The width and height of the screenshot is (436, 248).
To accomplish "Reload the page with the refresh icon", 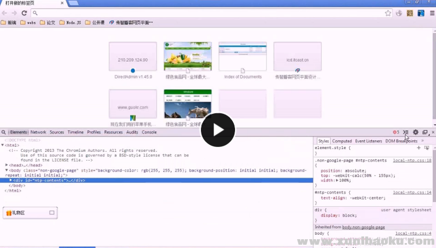I will coord(24,13).
